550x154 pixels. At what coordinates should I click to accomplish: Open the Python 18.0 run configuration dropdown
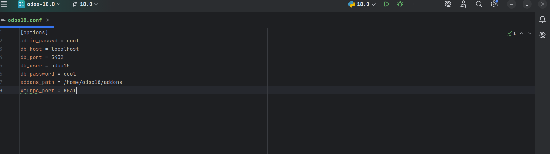click(362, 4)
